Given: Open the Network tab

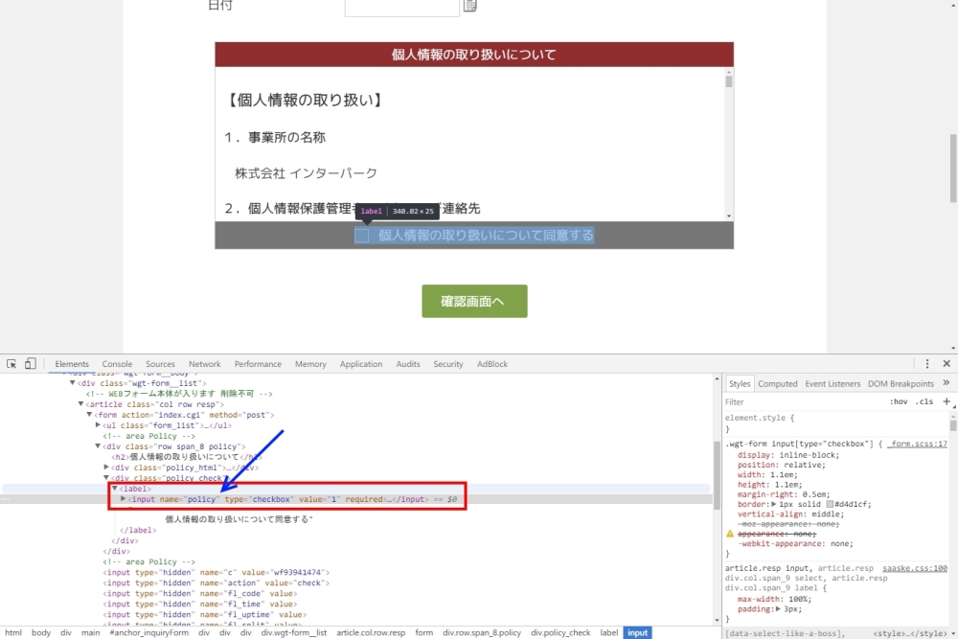Looking at the screenshot, I should (x=204, y=364).
